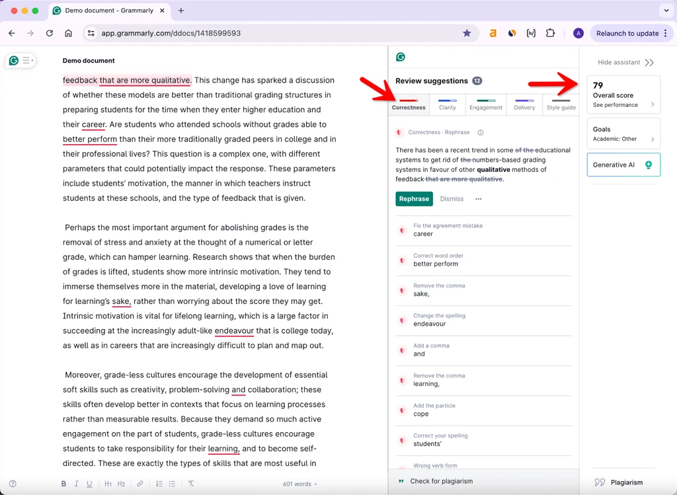Open the browser Extensions puzzle icon

pos(550,33)
